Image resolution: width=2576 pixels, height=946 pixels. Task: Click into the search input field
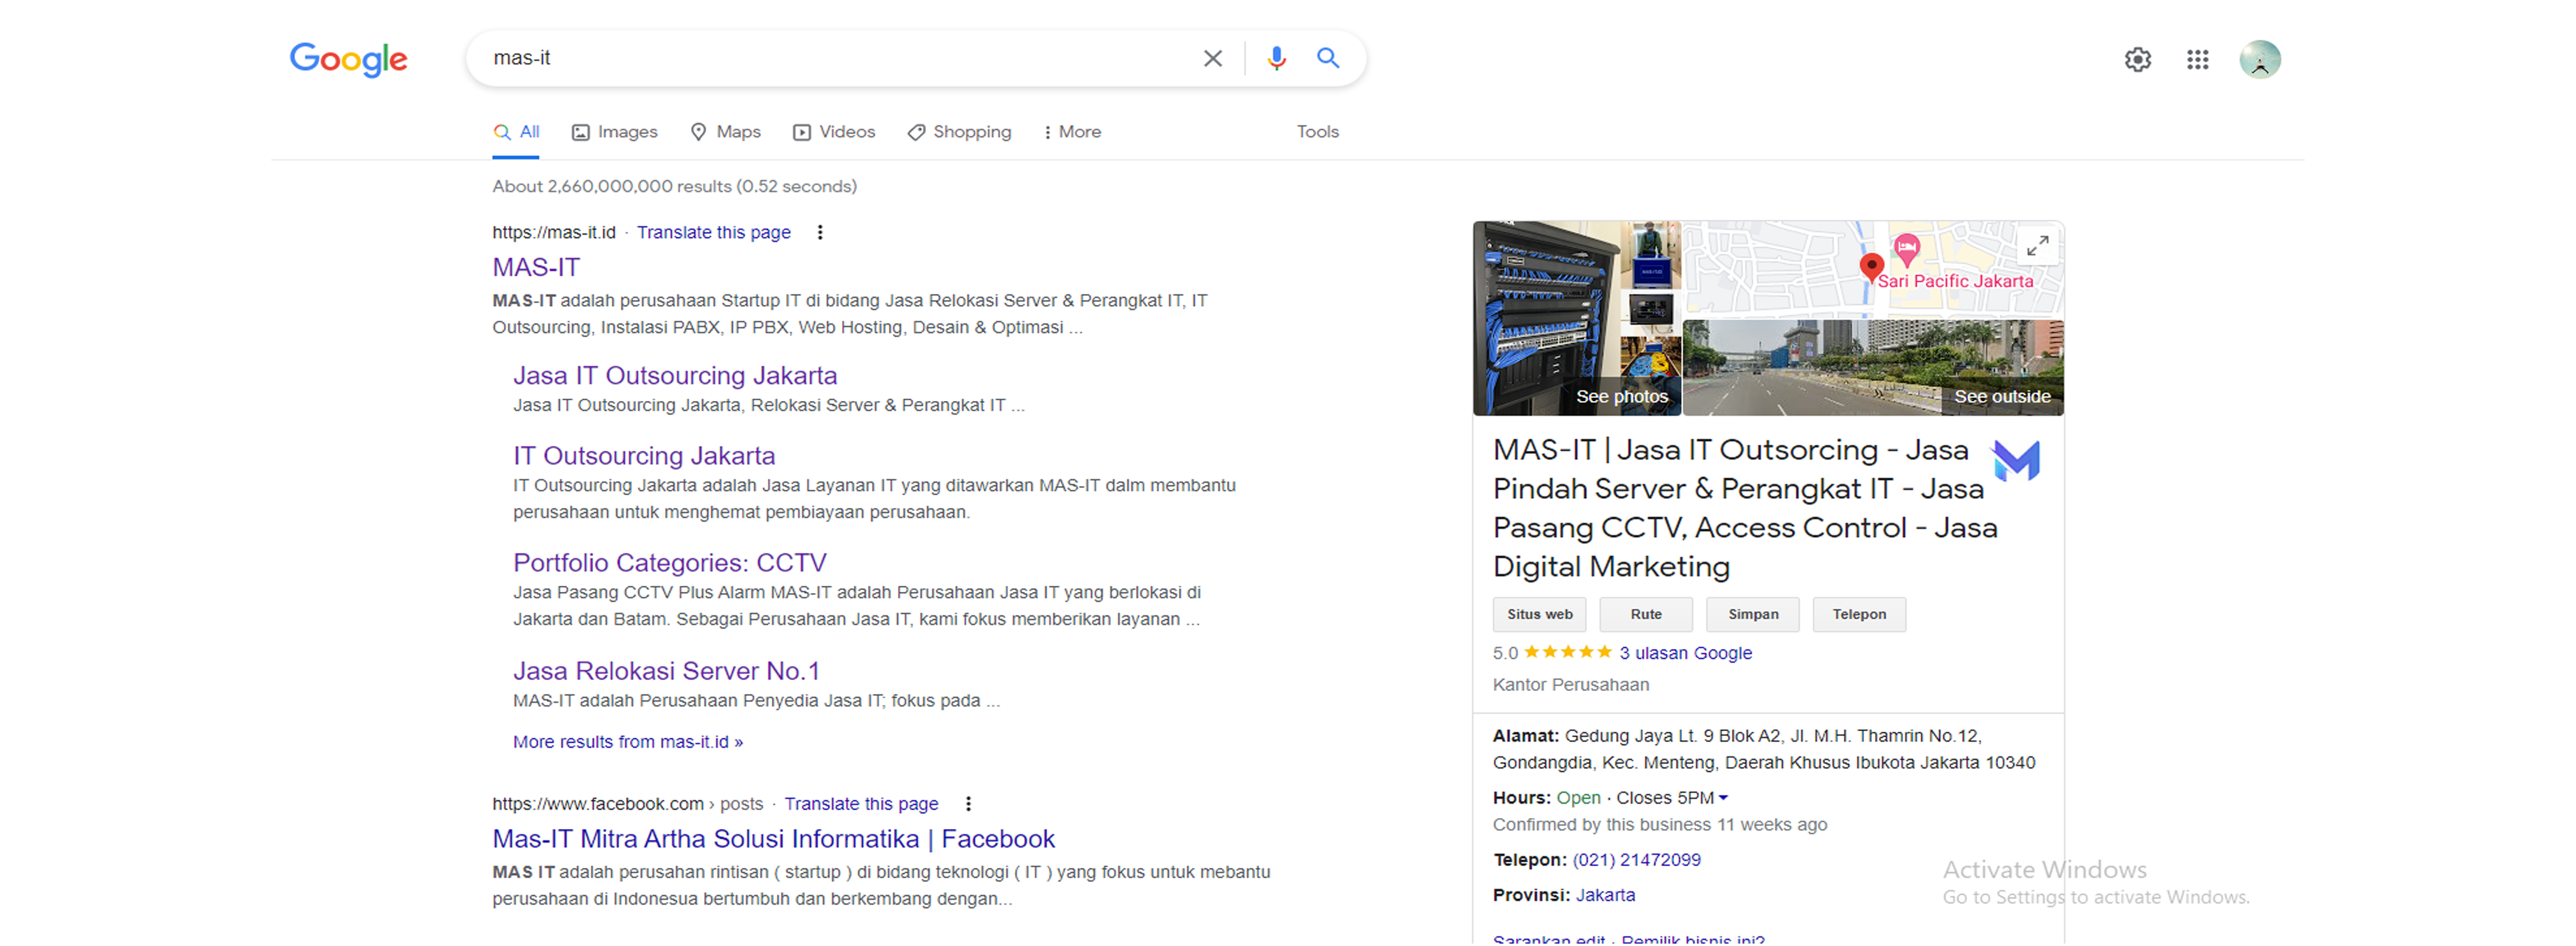[840, 58]
